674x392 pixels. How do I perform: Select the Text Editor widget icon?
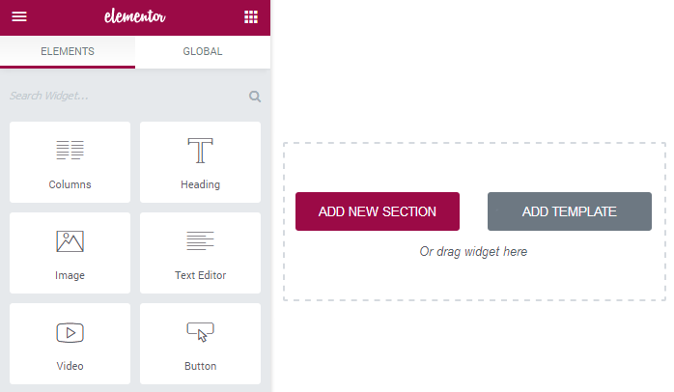200,240
